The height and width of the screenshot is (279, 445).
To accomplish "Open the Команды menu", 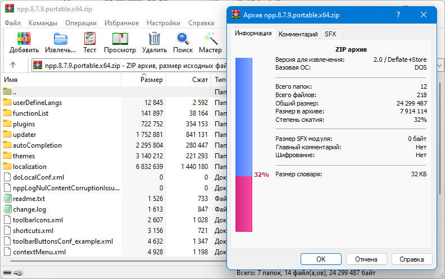I will pos(43,23).
